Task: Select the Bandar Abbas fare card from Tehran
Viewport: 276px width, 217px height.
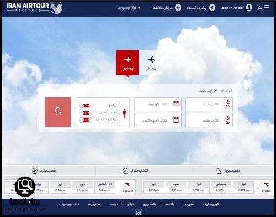Action: pyautogui.click(x=221, y=187)
